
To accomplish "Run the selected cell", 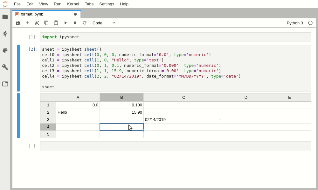I will click(66, 23).
